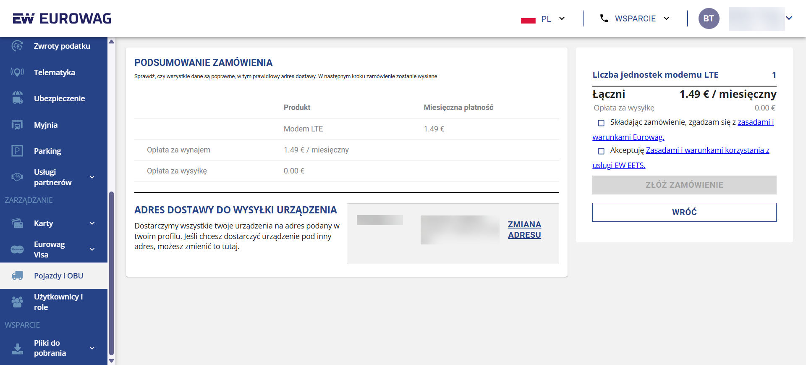Tick the EW EETS terms checkbox
806x365 pixels.
(601, 151)
